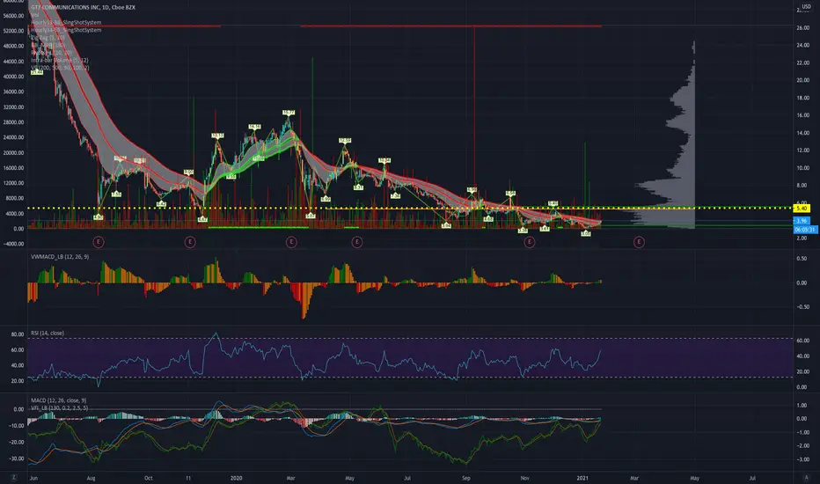Select the VWMACD_LB (12, 26, 9) legend
The height and width of the screenshot is (484, 820).
(60, 257)
